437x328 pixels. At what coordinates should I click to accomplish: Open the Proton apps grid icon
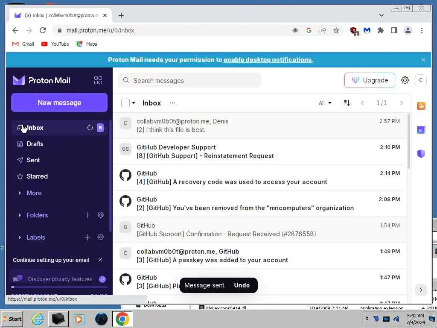tap(98, 80)
